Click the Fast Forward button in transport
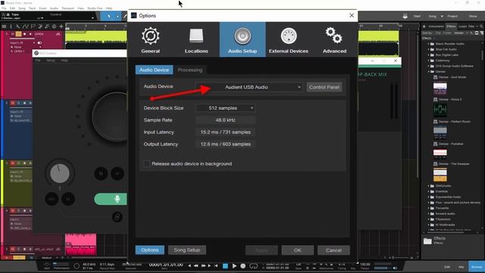Image resolution: width=485 pixels, height=273 pixels. 203,265
